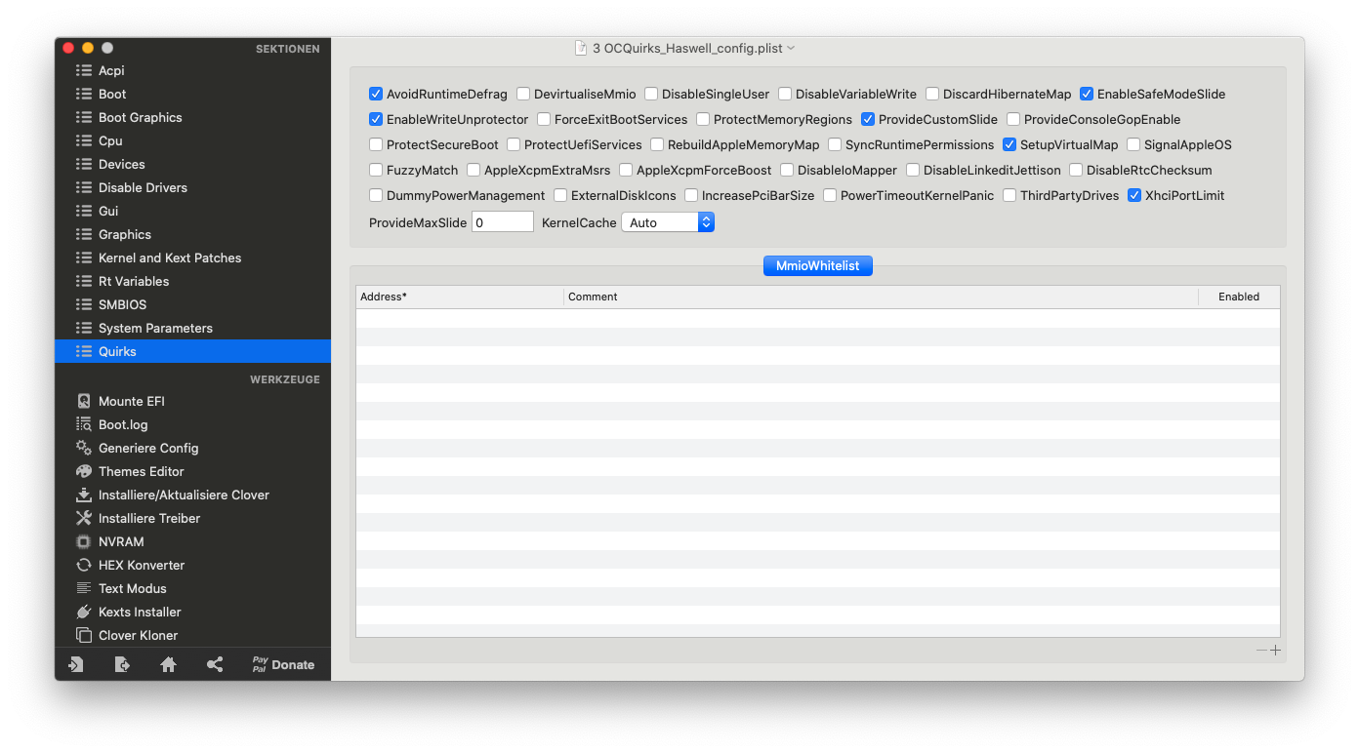
Task: Click the Mounte EFI disk icon
Action: point(84,401)
